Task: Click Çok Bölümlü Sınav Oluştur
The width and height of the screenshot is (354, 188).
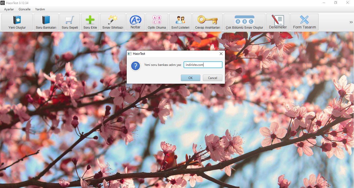Action: point(244,22)
